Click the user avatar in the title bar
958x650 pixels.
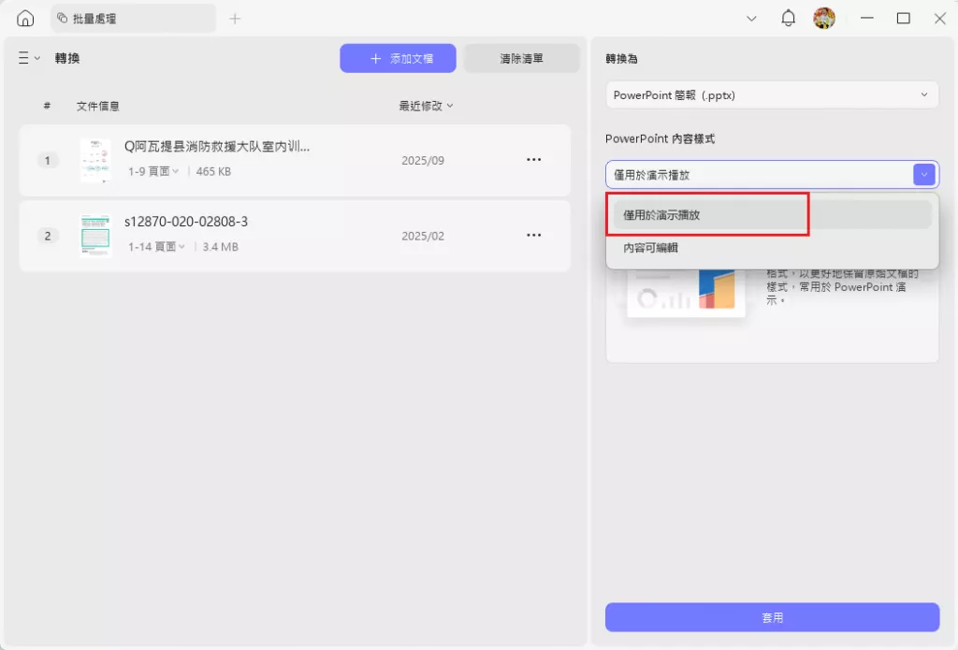[x=824, y=17]
